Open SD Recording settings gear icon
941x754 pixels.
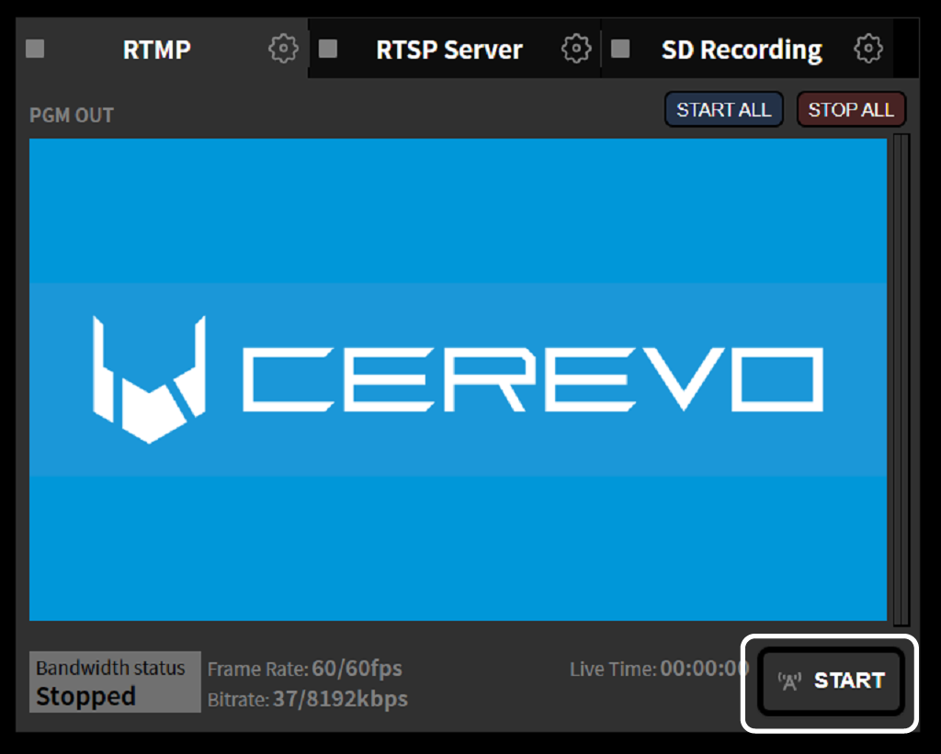click(867, 49)
